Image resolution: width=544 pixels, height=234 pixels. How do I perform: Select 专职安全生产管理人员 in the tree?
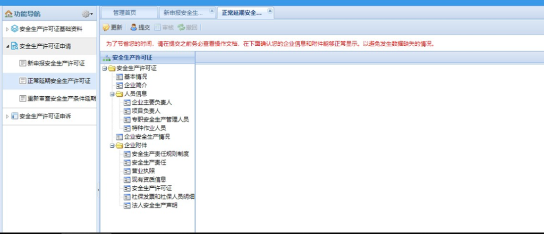click(160, 120)
